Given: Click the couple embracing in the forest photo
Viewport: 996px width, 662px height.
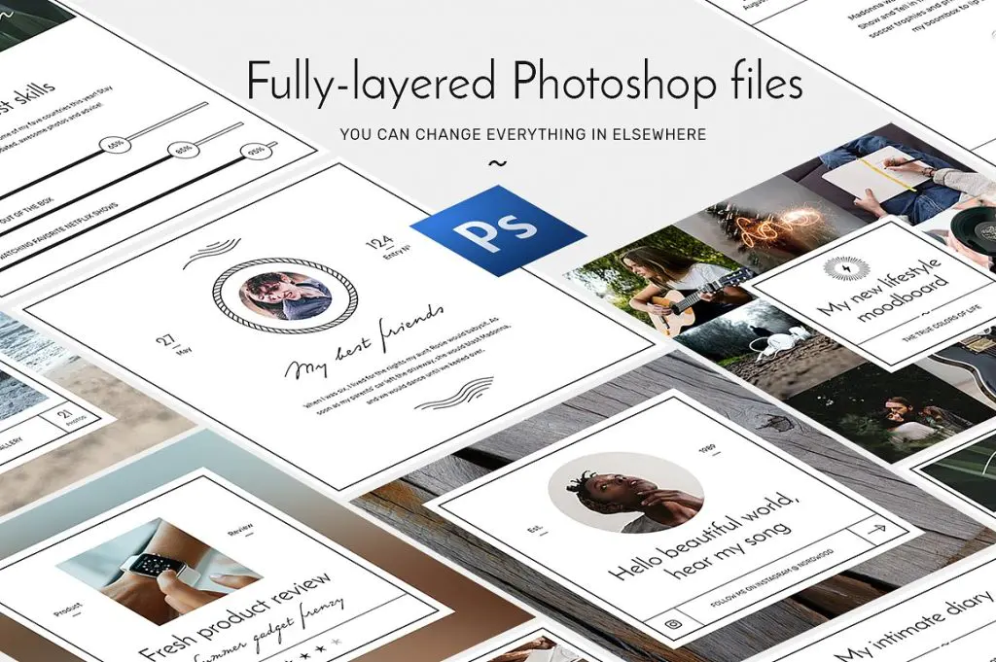Looking at the screenshot, I should (x=889, y=412).
